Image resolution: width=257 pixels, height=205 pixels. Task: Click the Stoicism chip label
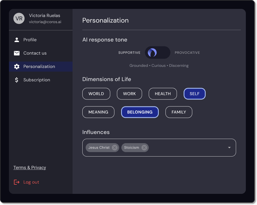pyautogui.click(x=131, y=148)
